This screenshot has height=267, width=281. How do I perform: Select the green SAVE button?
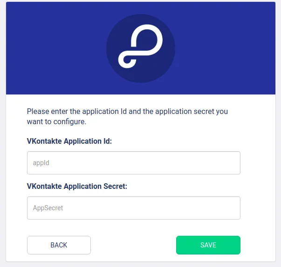pos(208,245)
